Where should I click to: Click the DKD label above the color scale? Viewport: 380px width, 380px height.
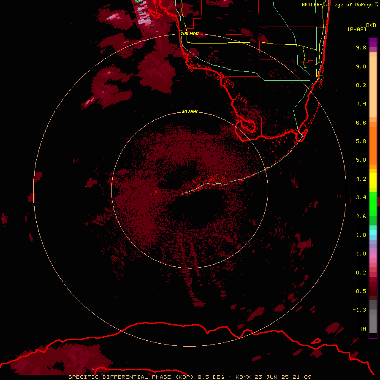pos(371,25)
